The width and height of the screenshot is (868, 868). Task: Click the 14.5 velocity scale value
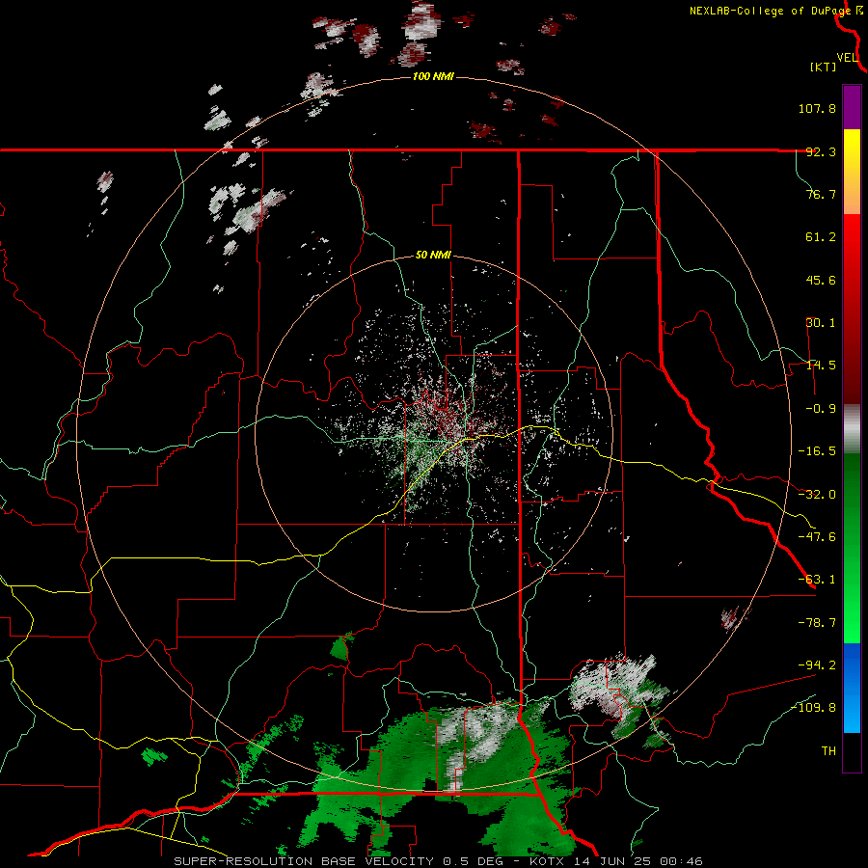(821, 366)
